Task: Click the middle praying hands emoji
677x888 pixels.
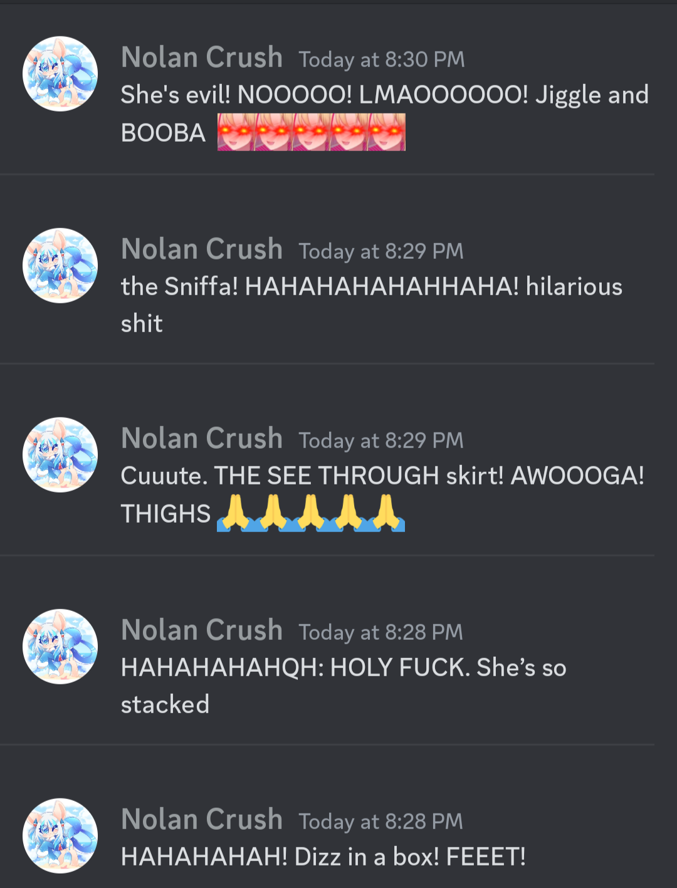Action: tap(311, 513)
